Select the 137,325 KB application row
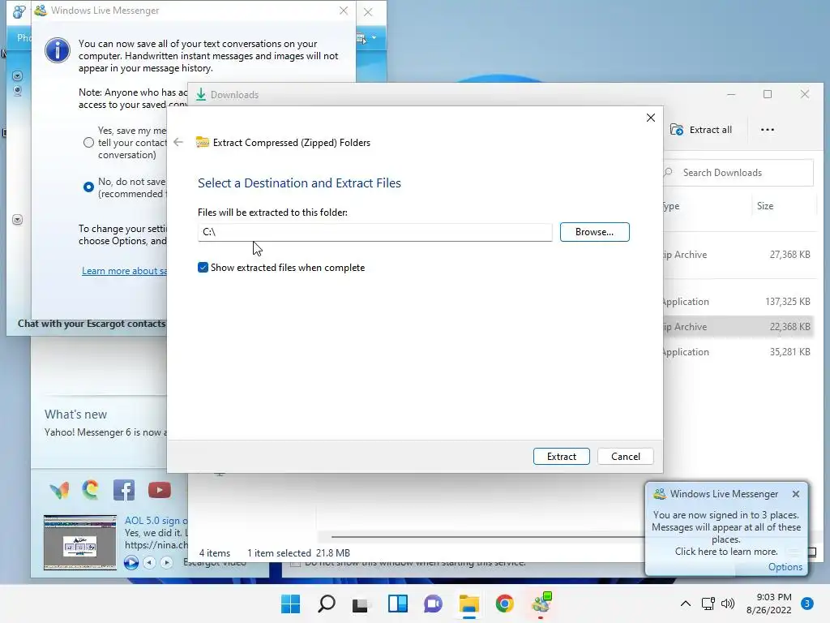The height and width of the screenshot is (623, 830). (738, 302)
